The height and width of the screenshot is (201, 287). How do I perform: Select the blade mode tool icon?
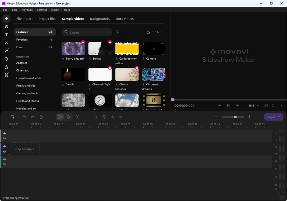click(68, 117)
